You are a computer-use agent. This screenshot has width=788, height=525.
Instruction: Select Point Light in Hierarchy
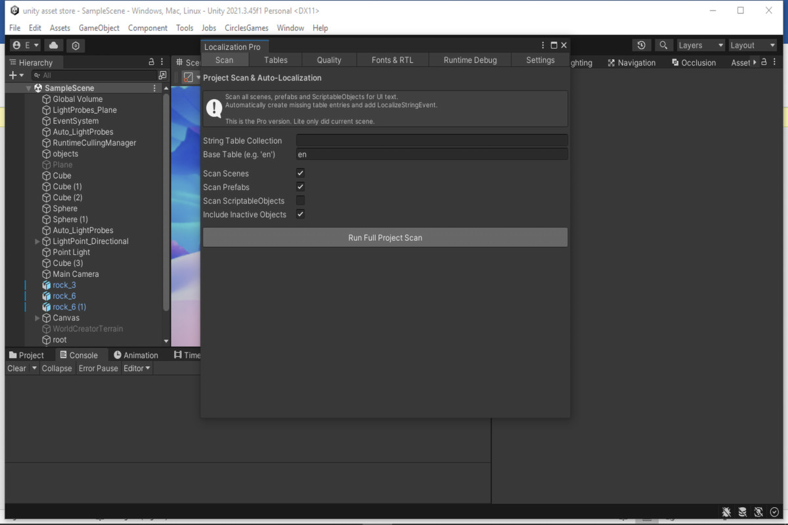[72, 253]
